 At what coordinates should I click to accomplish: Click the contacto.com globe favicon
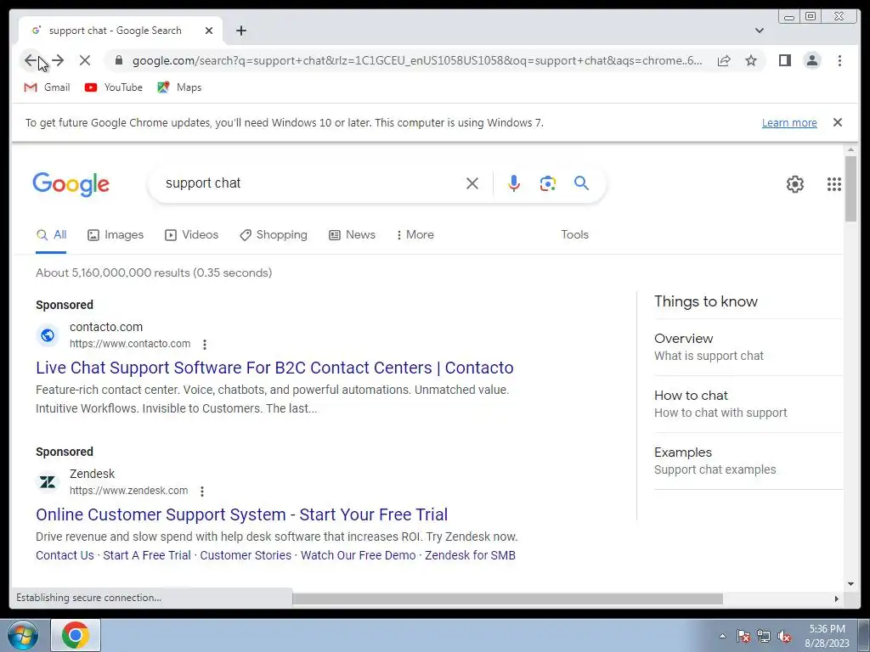(x=48, y=335)
